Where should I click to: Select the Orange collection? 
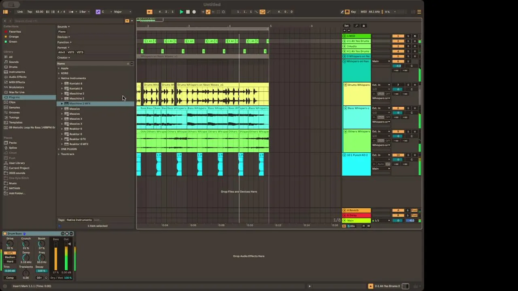point(14,37)
